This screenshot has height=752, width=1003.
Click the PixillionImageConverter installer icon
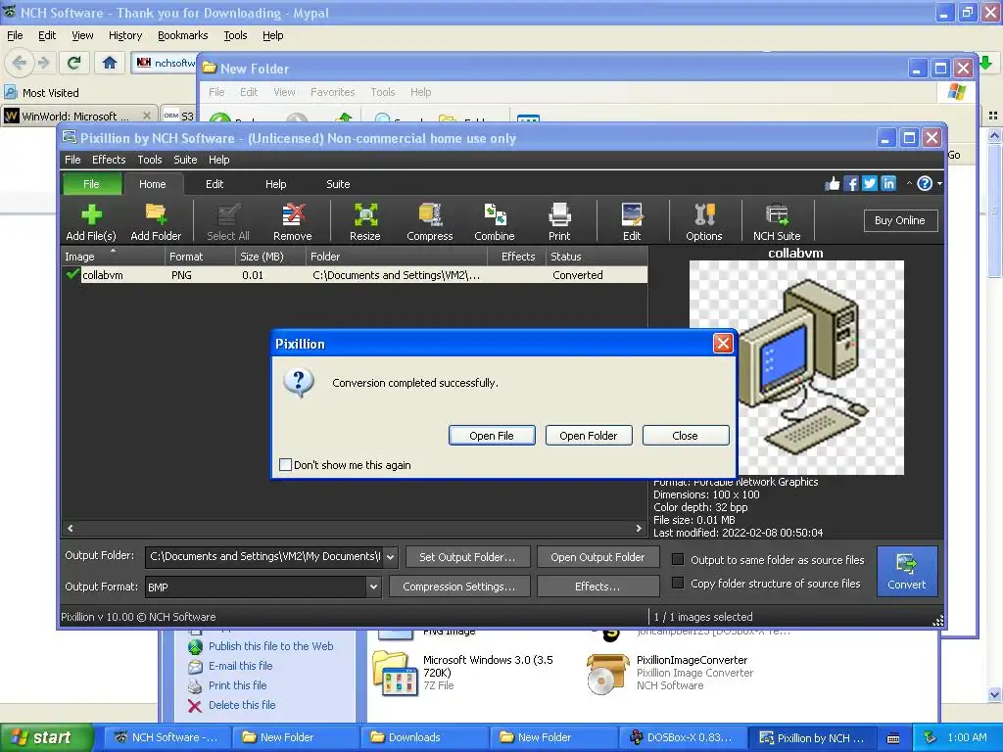[x=607, y=674]
